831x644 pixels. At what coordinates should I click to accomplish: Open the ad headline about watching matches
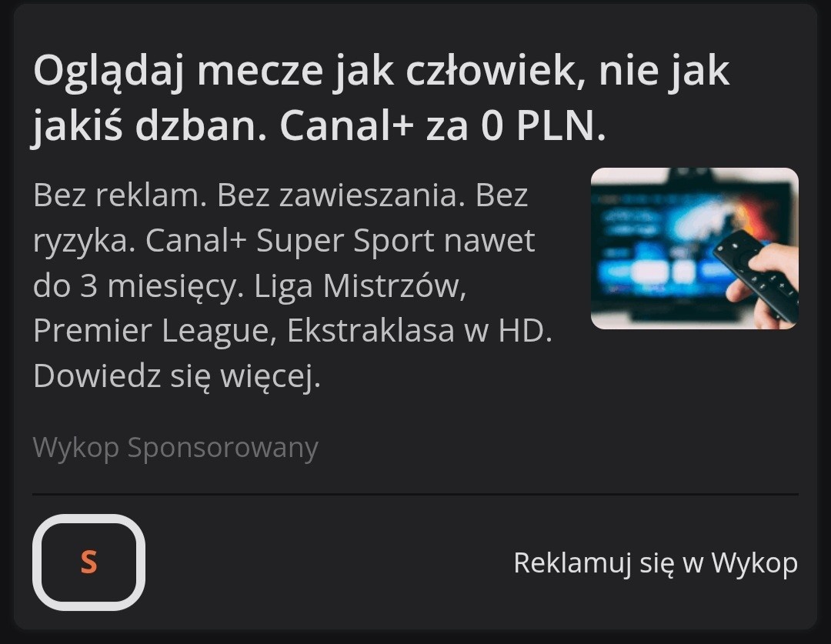click(x=382, y=98)
